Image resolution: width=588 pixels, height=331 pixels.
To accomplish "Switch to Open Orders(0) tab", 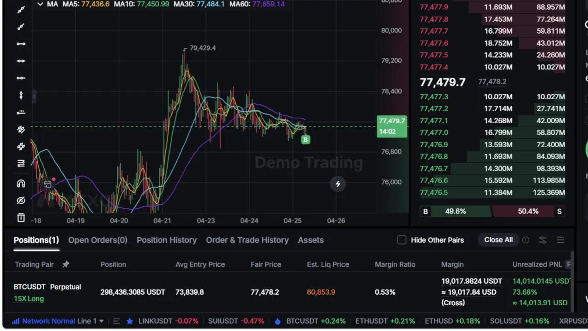I will [x=98, y=240].
